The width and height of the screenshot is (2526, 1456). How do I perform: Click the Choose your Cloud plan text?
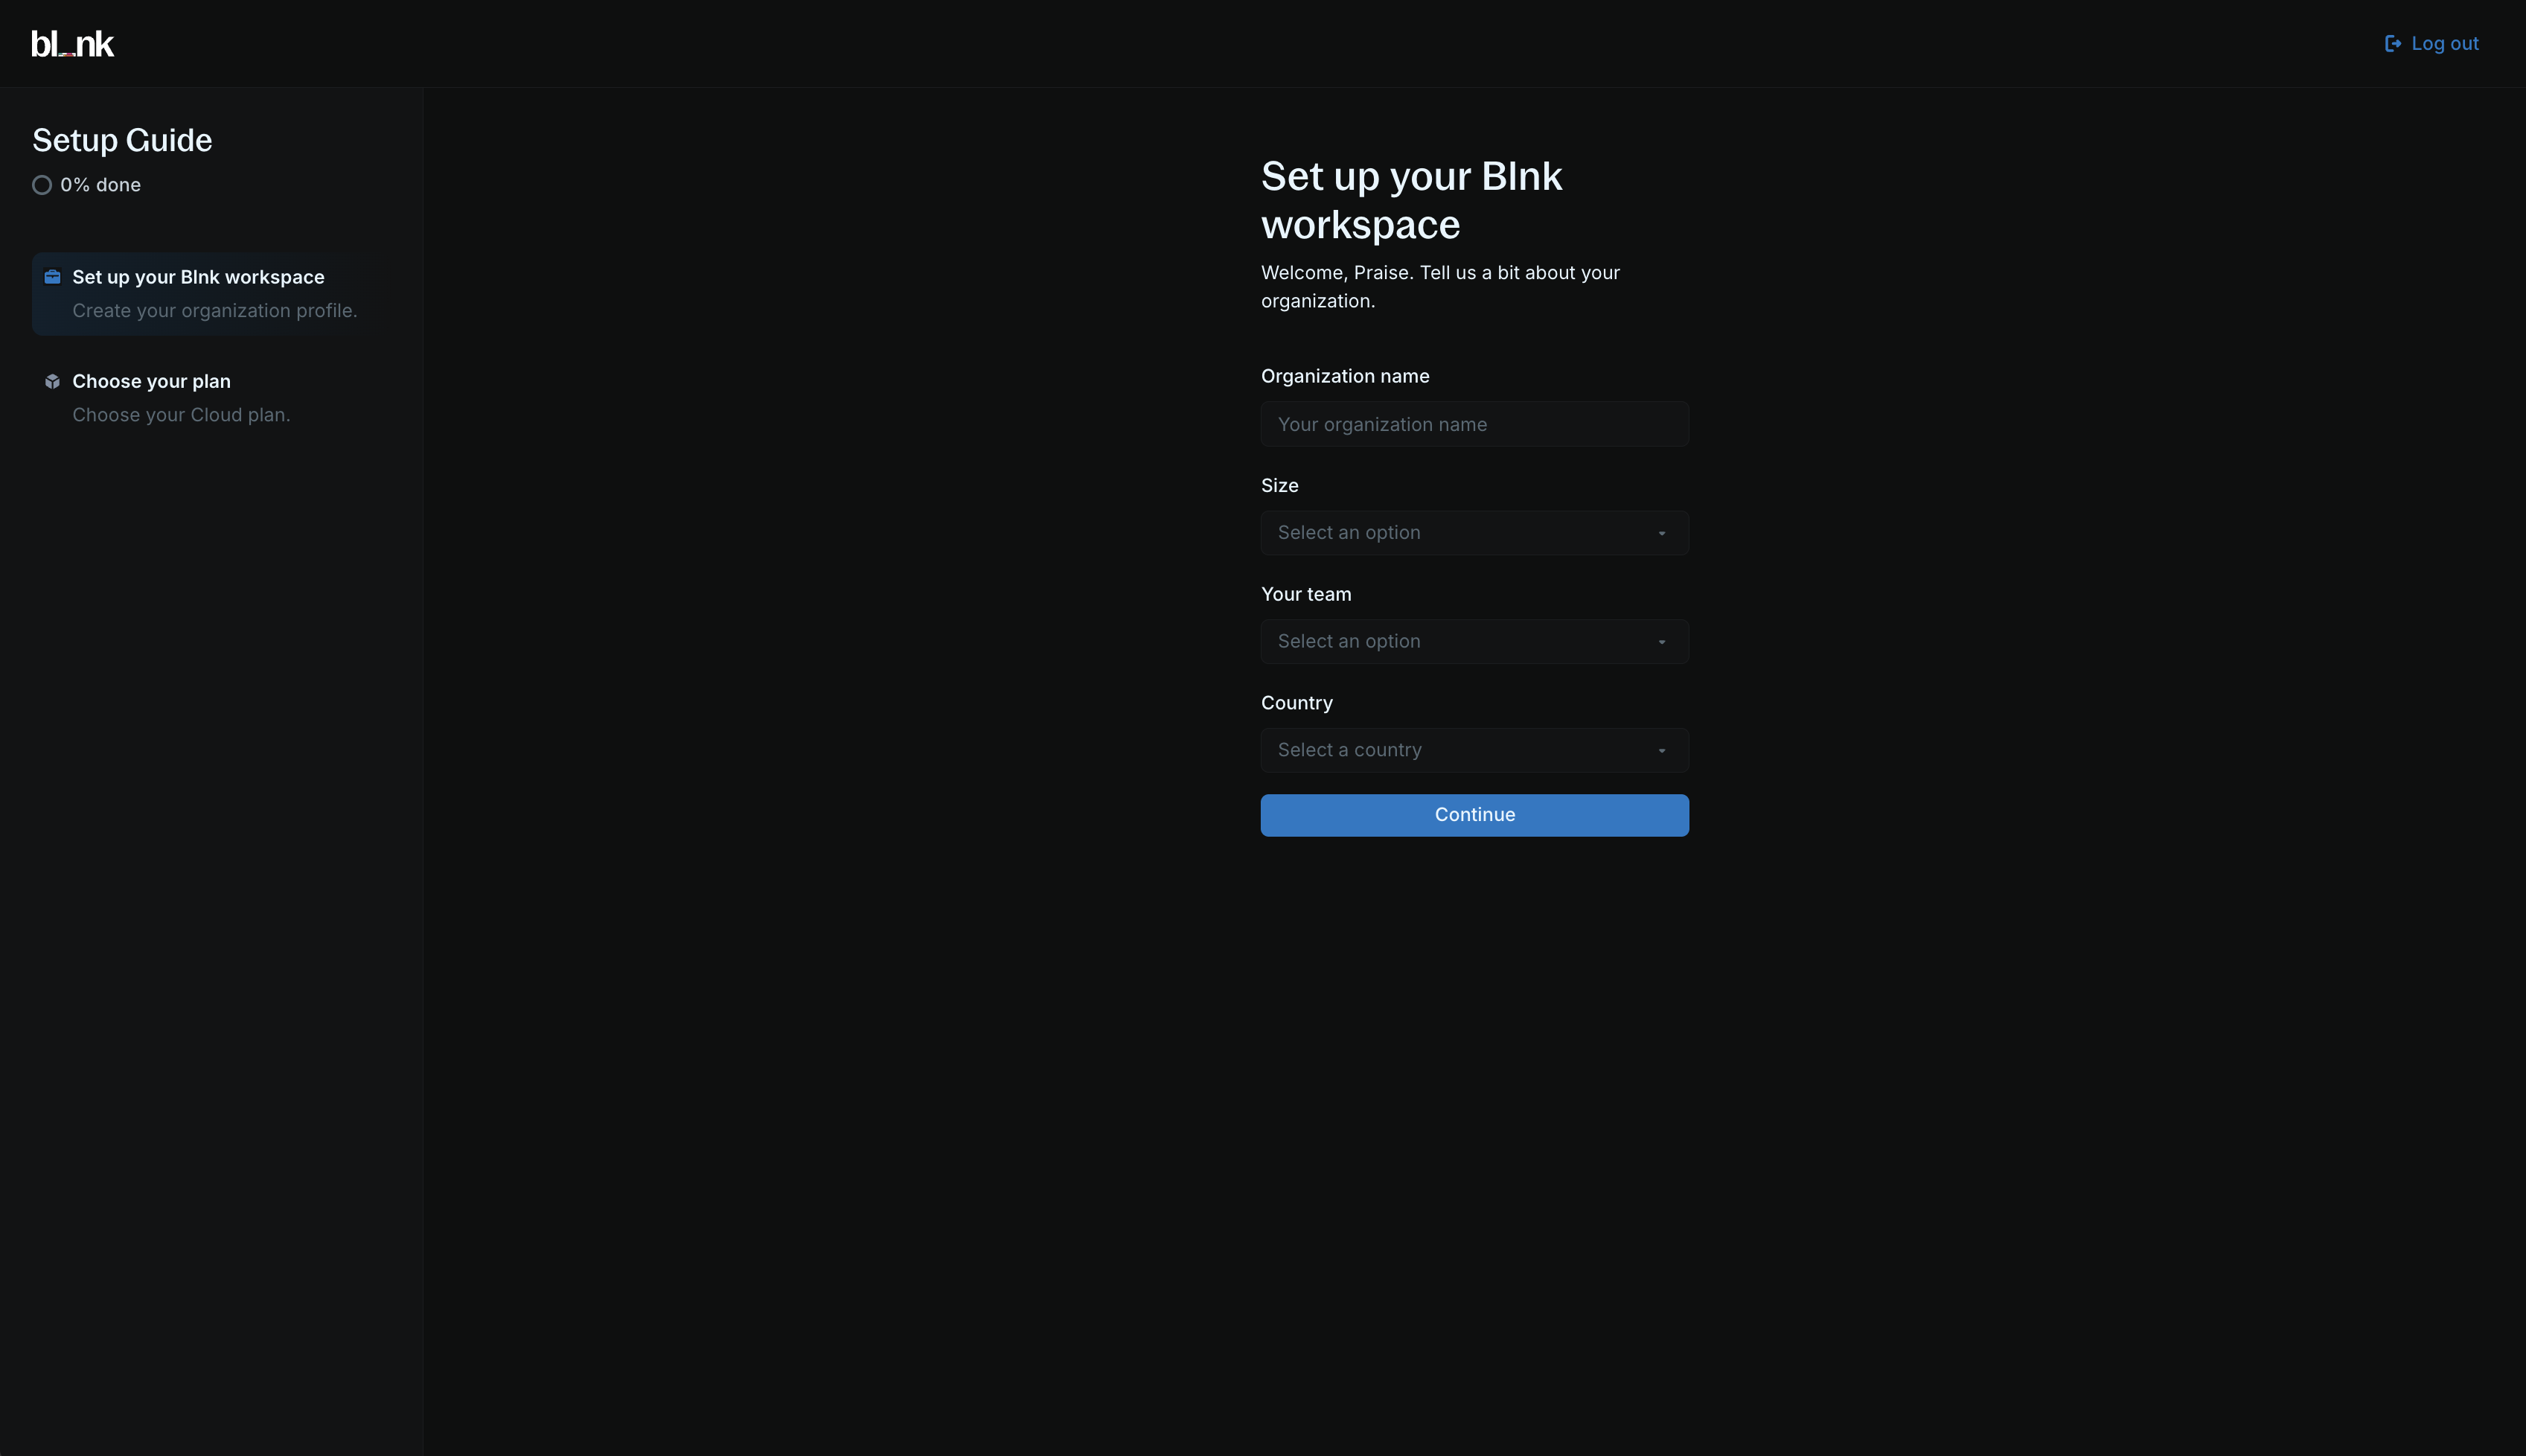[181, 415]
